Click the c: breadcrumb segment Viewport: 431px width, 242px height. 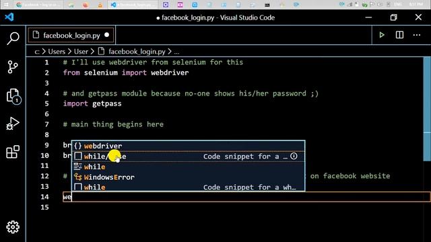37,52
